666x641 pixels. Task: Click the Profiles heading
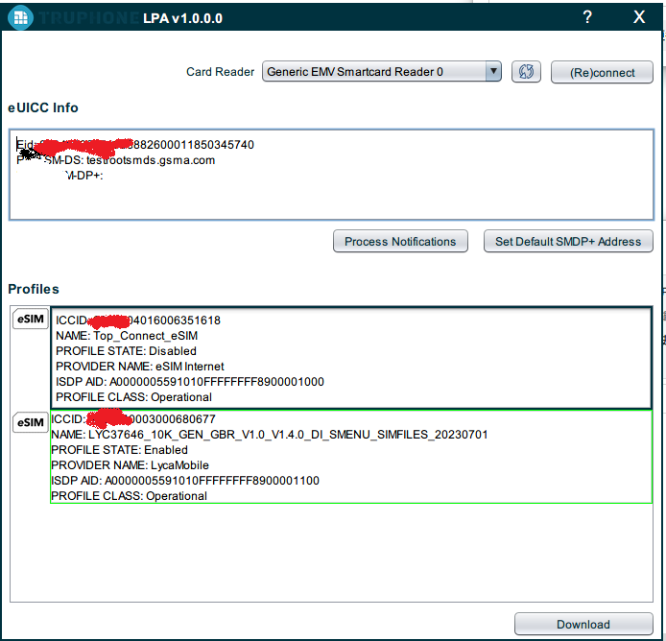pyautogui.click(x=34, y=289)
